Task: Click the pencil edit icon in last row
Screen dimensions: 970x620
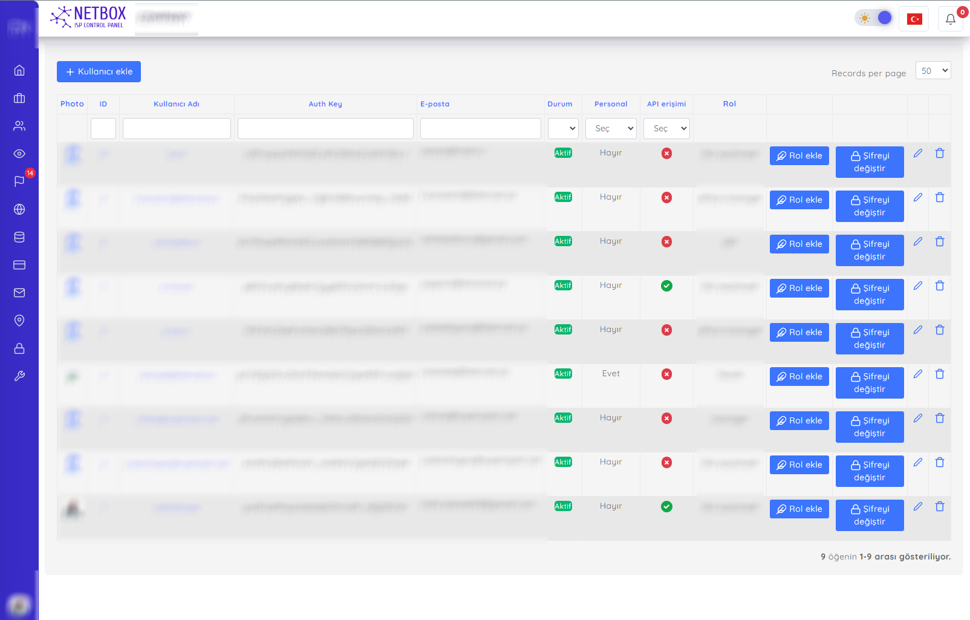Action: [x=918, y=507]
